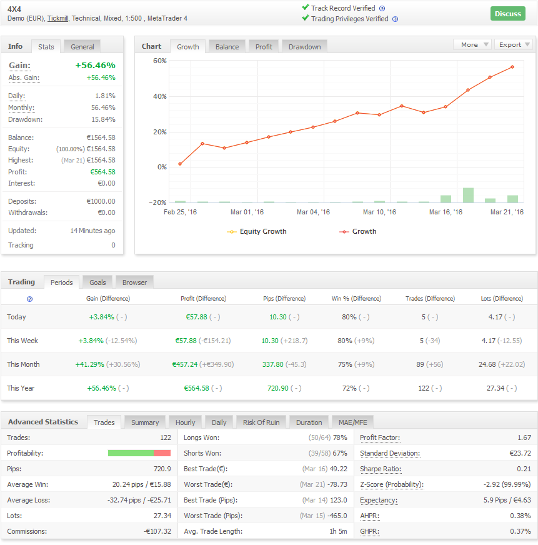Toggle Equity Growth series in chart legend
The height and width of the screenshot is (545, 538).
(x=256, y=231)
